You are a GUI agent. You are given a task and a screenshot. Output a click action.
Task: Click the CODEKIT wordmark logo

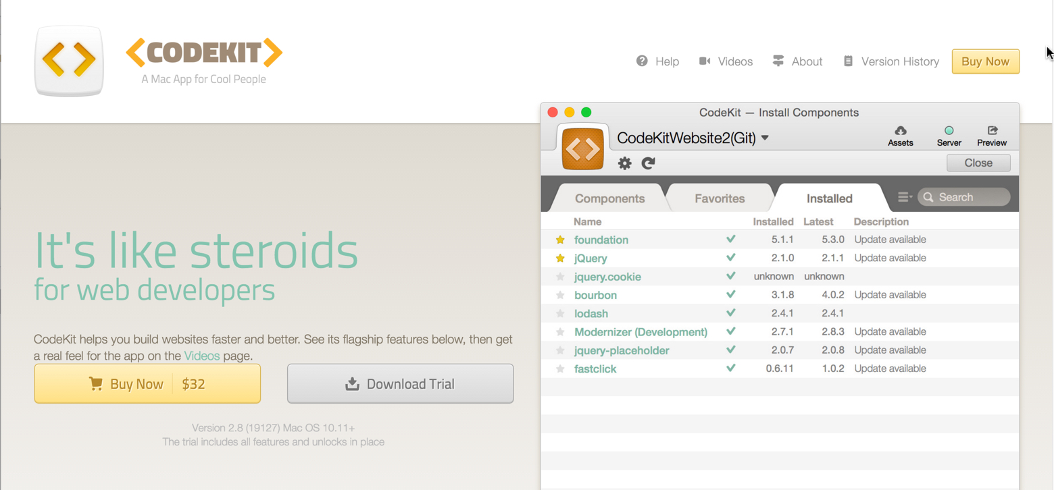pos(204,53)
